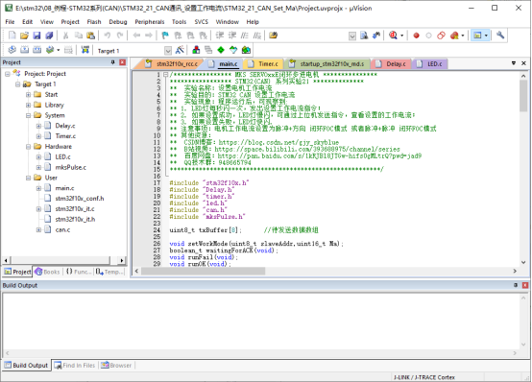The width and height of the screenshot is (532, 382).
Task: Click the Find icon next to the search box
Action: tap(364, 36)
